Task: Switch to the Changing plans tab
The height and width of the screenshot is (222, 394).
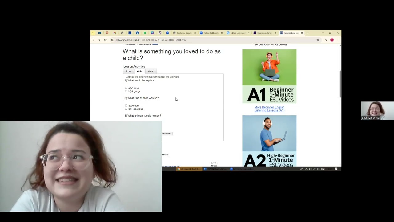Action: [x=264, y=33]
